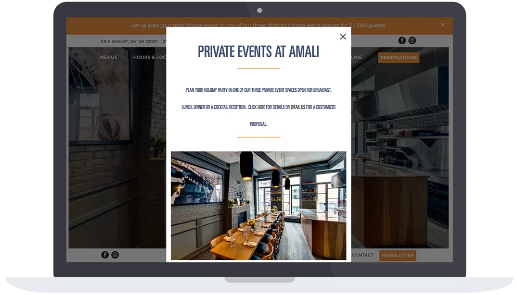Image resolution: width=517 pixels, height=295 pixels.
Task: Click the Reservations button
Action: (399, 57)
